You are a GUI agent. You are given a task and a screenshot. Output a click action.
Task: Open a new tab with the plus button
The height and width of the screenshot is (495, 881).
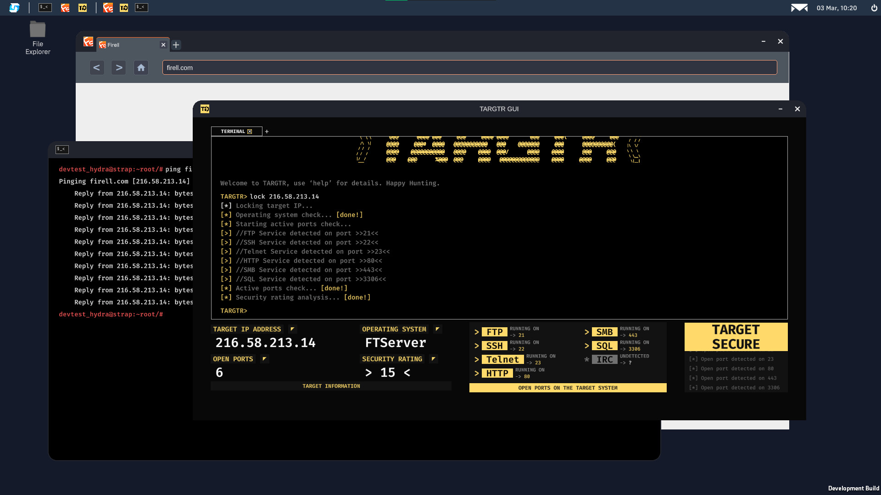[176, 44]
